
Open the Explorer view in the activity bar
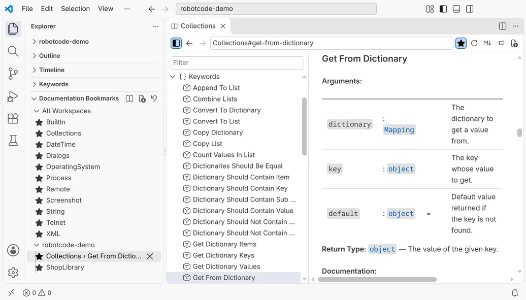pos(13,28)
